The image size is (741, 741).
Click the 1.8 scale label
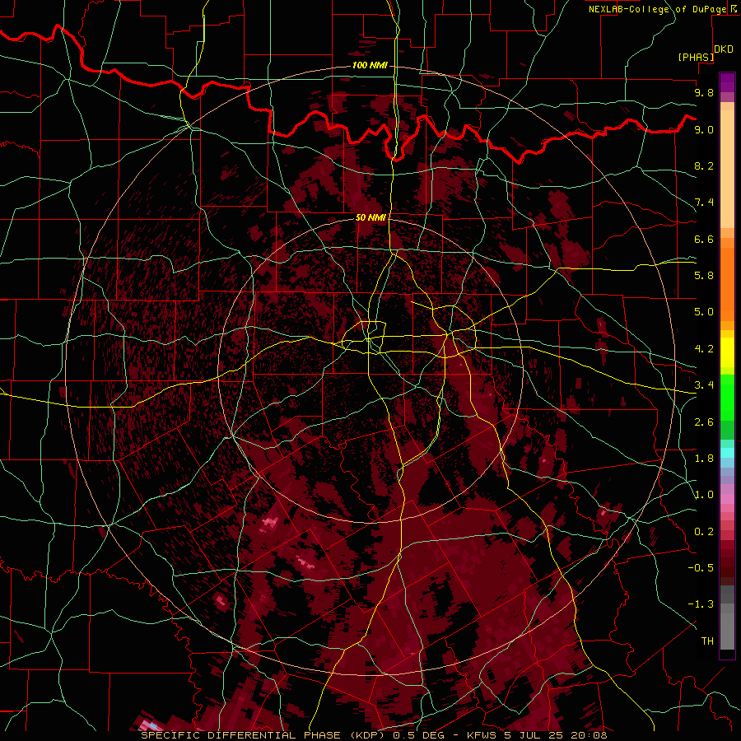coord(704,459)
